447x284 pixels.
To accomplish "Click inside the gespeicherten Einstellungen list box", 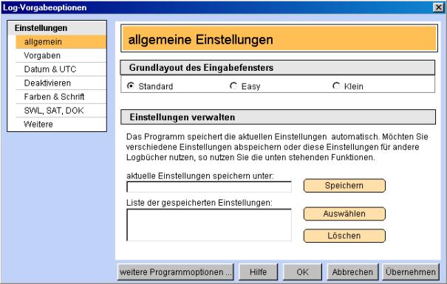I will click(209, 225).
